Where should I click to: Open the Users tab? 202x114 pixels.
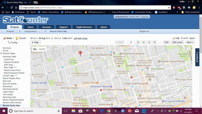(30, 27)
